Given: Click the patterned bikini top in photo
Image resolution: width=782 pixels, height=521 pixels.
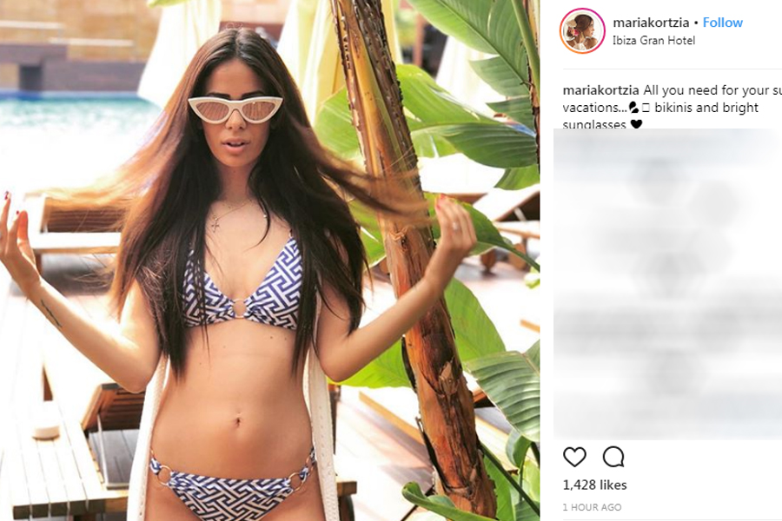Looking at the screenshot, I should click(243, 286).
